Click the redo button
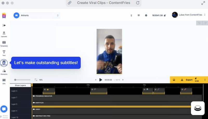The width and height of the screenshot is (208, 119). (x=205, y=23)
